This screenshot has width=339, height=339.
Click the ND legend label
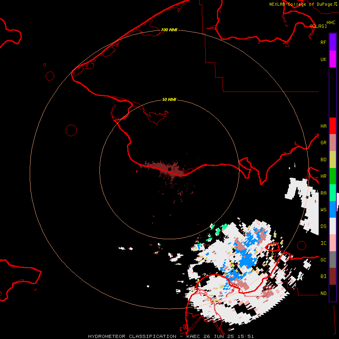pos(324,293)
